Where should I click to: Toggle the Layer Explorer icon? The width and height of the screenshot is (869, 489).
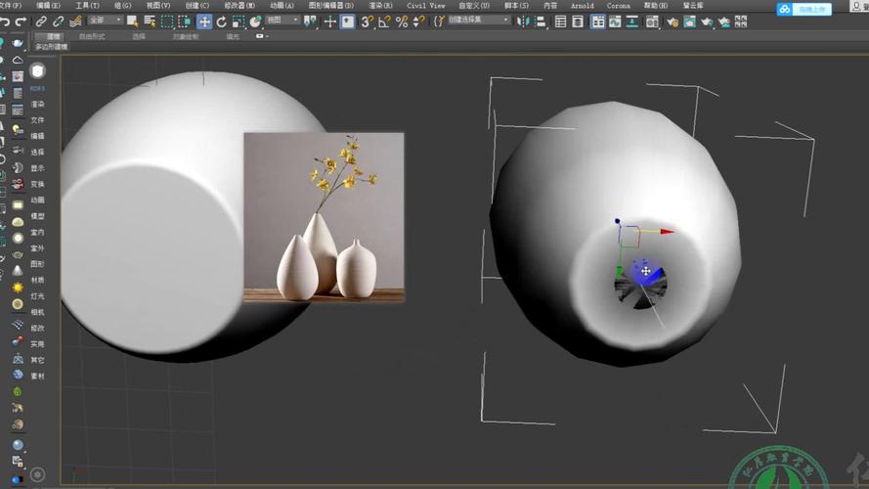coord(578,22)
